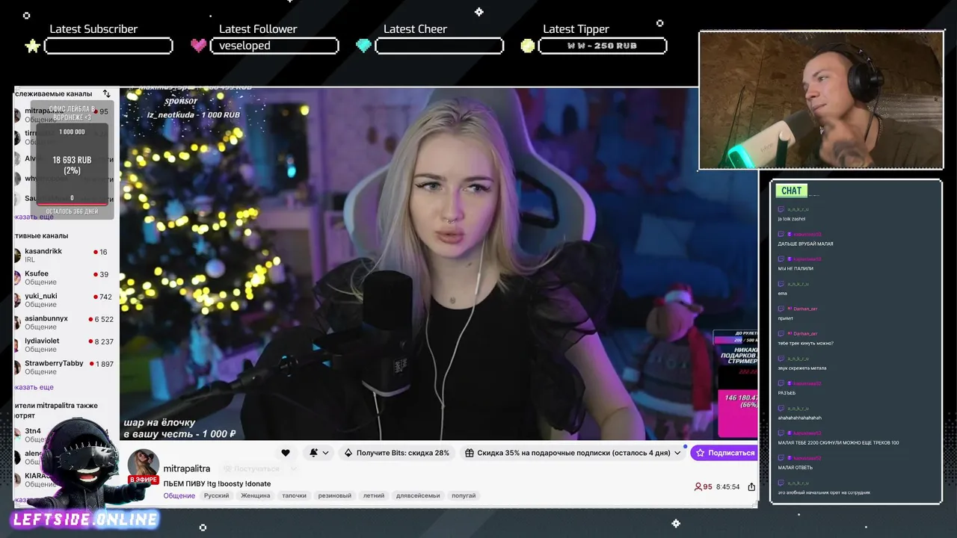957x538 pixels.
Task: Open Ksufee channel avatar
Action: point(18,278)
